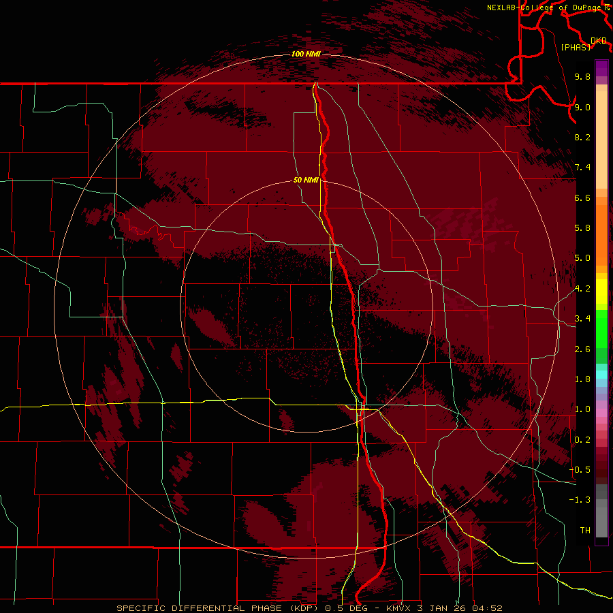The image size is (613, 613).
Task: Click the -0.5 scale value
Action: [580, 470]
